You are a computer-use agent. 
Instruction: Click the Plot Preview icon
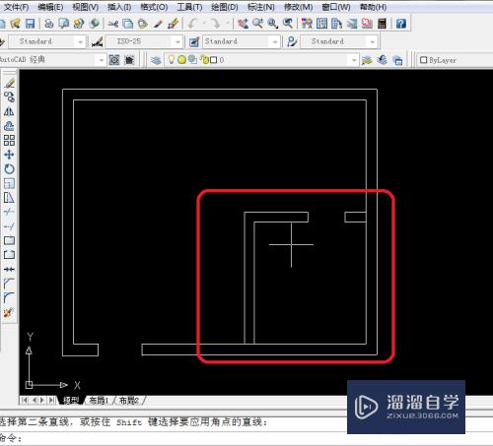coord(64,24)
